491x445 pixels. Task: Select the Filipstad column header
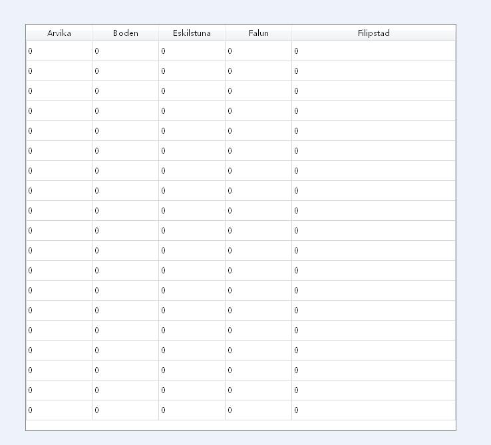[x=374, y=33]
